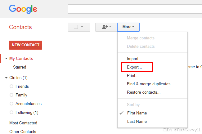
Task: Click the search input field
Action: (135, 9)
